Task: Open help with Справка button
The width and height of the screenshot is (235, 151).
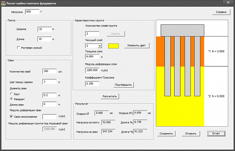Action: (x=221, y=12)
